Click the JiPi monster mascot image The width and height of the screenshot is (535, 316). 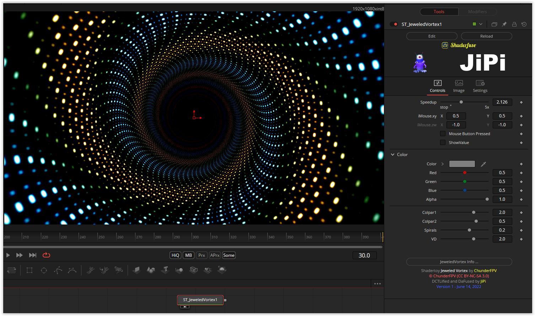(x=420, y=63)
